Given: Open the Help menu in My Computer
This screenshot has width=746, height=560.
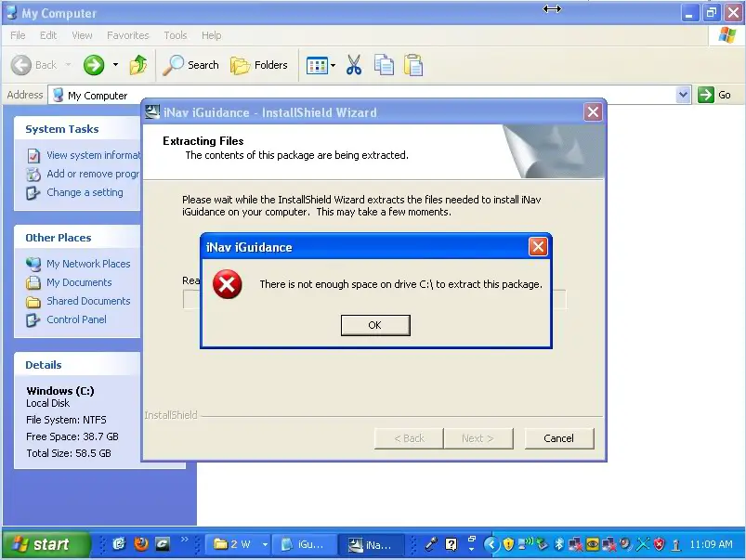Looking at the screenshot, I should 211,35.
